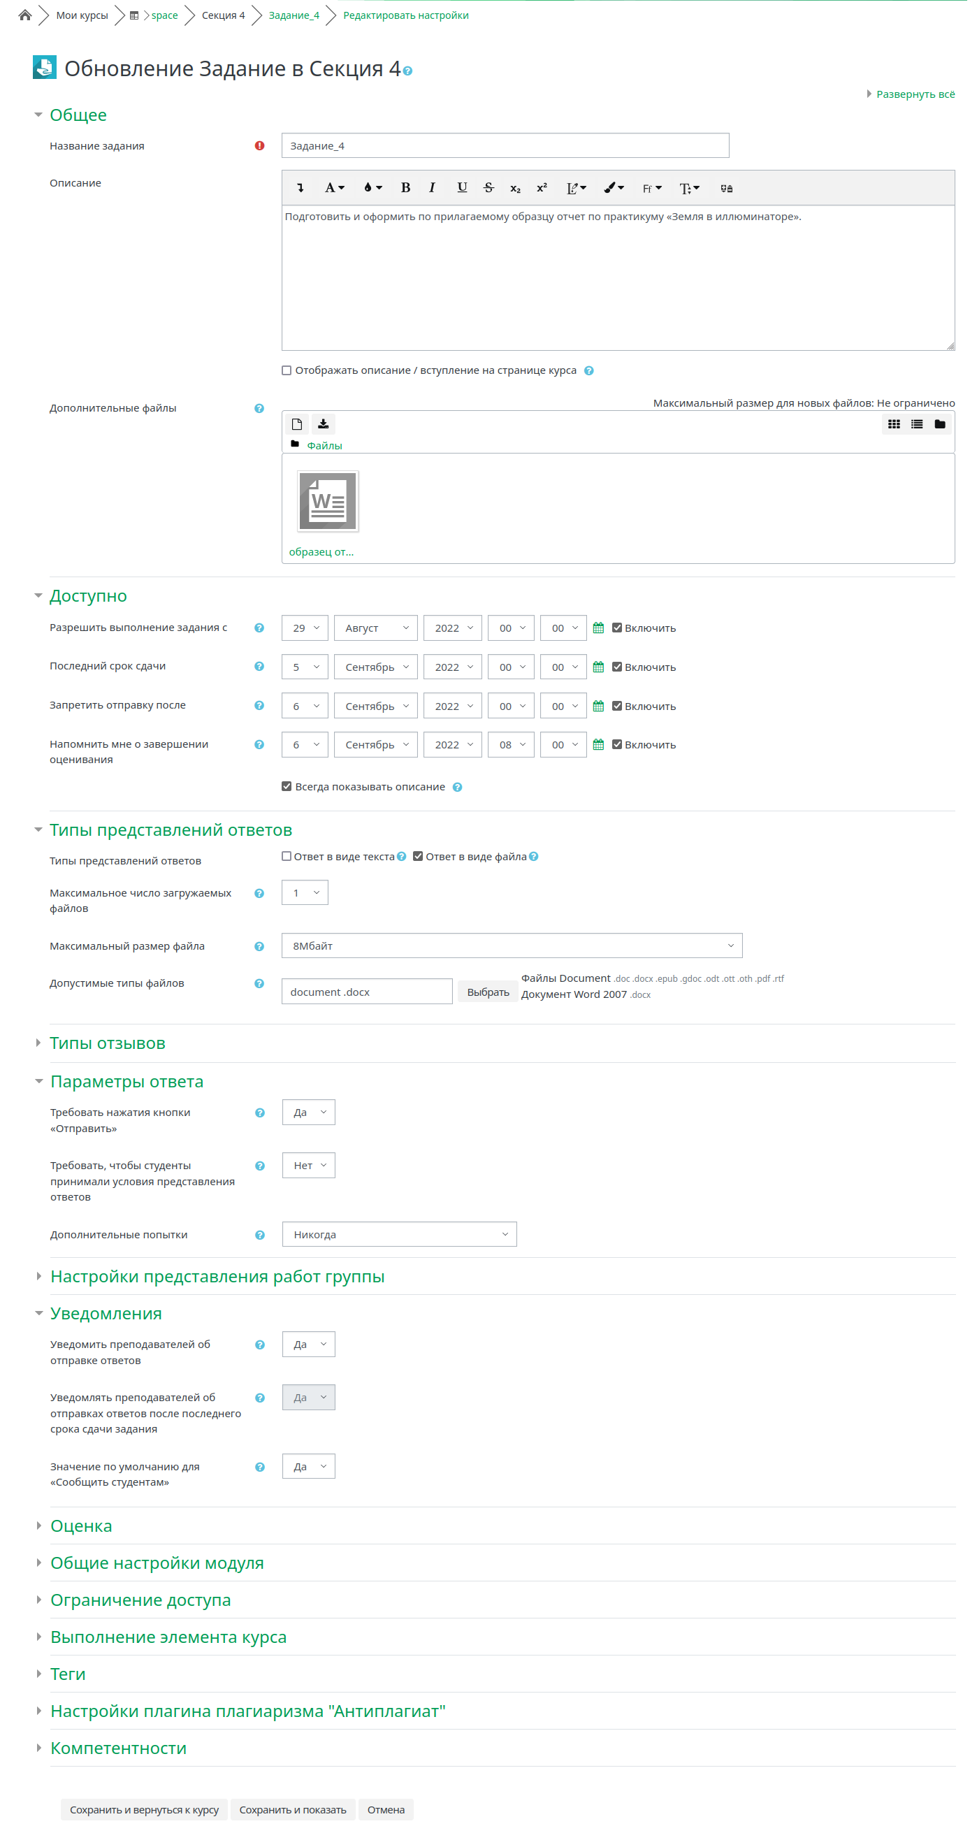Click Название задания input field
The width and height of the screenshot is (970, 1833).
coord(505,145)
